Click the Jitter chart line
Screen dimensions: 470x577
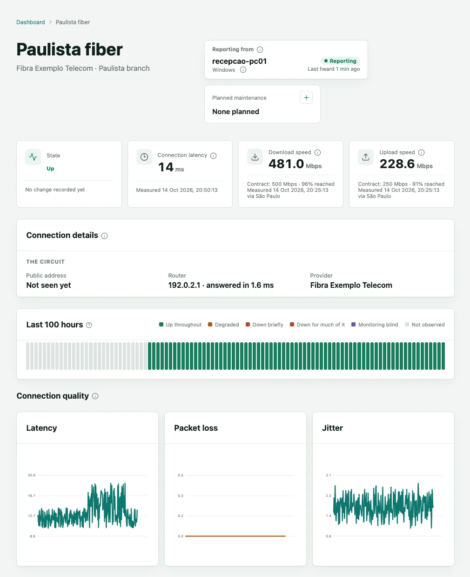[x=383, y=506]
